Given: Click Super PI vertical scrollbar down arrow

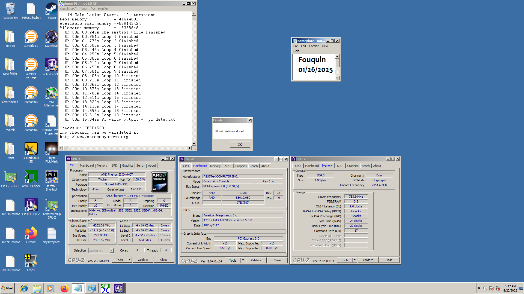Looking at the screenshot, I should pyautogui.click(x=194, y=143).
